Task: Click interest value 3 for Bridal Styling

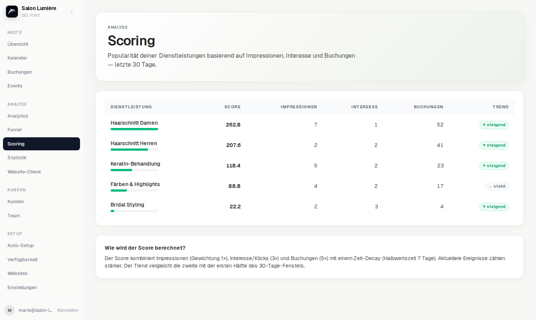Action: pyautogui.click(x=376, y=207)
